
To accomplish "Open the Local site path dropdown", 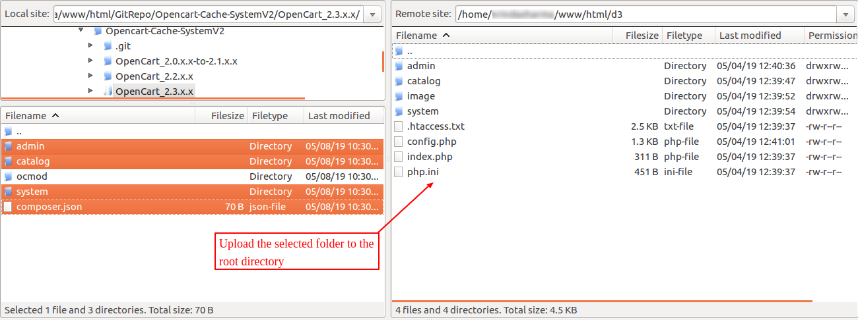I will click(372, 14).
